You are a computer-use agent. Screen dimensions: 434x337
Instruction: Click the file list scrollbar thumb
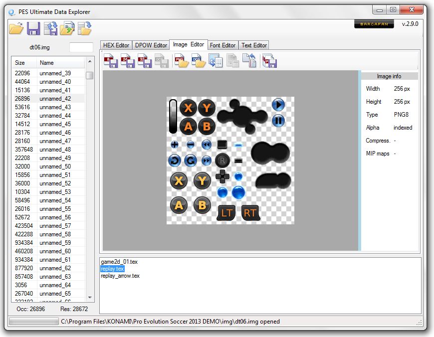[89, 76]
